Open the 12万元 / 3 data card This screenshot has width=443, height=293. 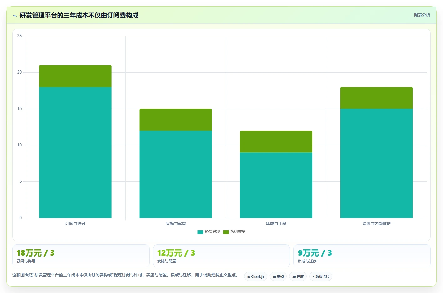pos(221,256)
